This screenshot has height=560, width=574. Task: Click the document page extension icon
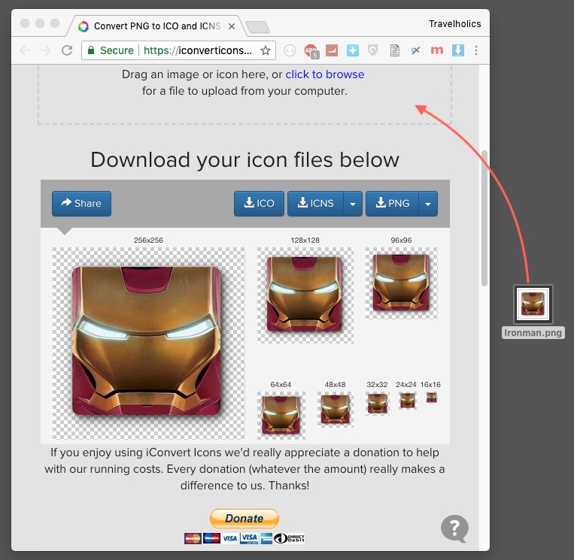tap(395, 50)
